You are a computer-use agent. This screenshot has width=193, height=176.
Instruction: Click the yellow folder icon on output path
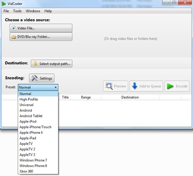click(x=35, y=64)
